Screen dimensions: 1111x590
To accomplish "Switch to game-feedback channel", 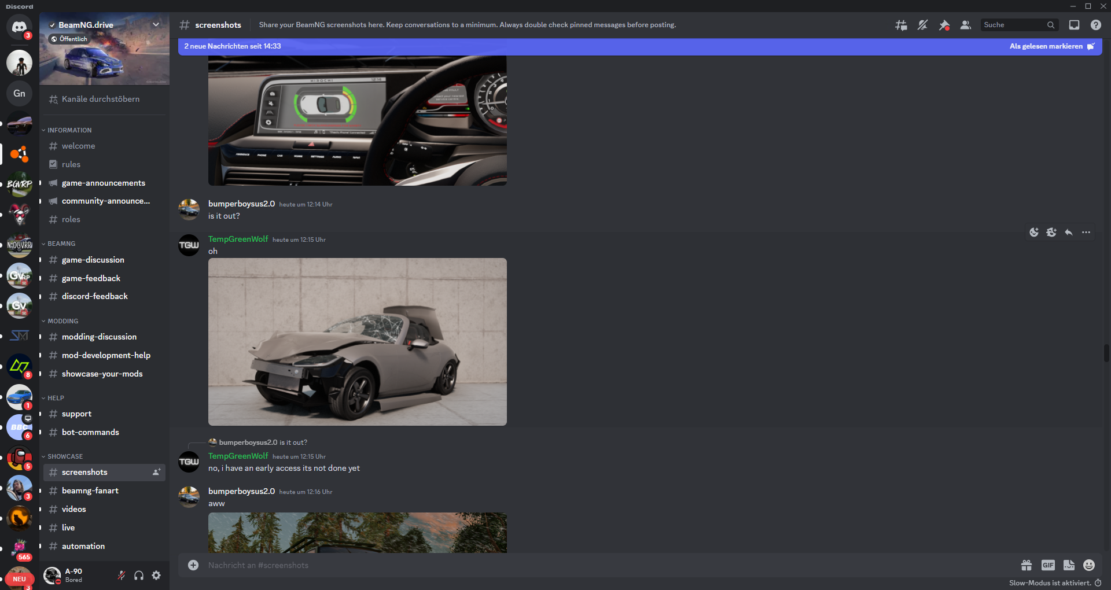I will [x=104, y=278].
